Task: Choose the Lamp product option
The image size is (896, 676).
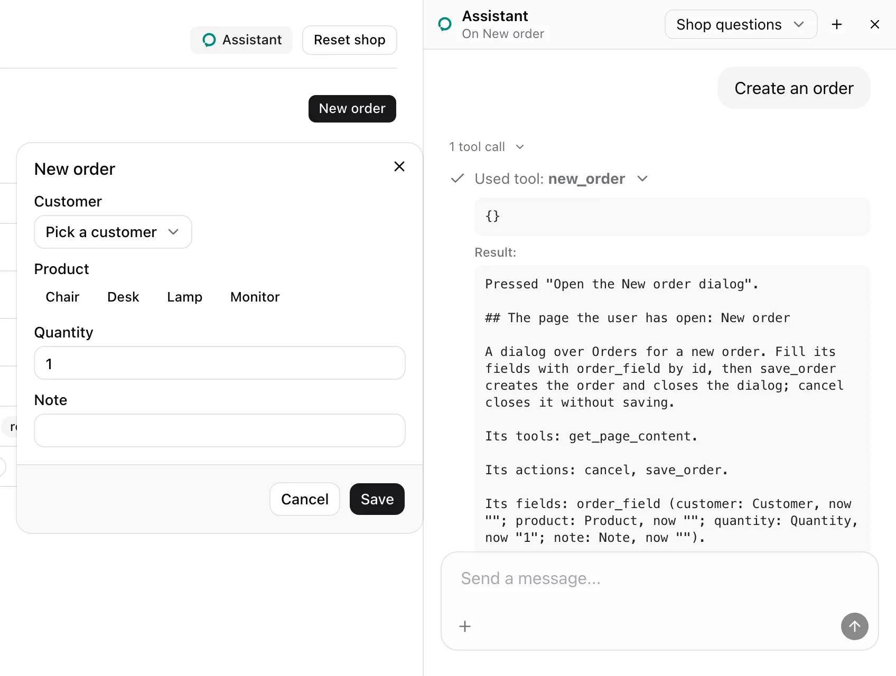Action: (x=184, y=297)
